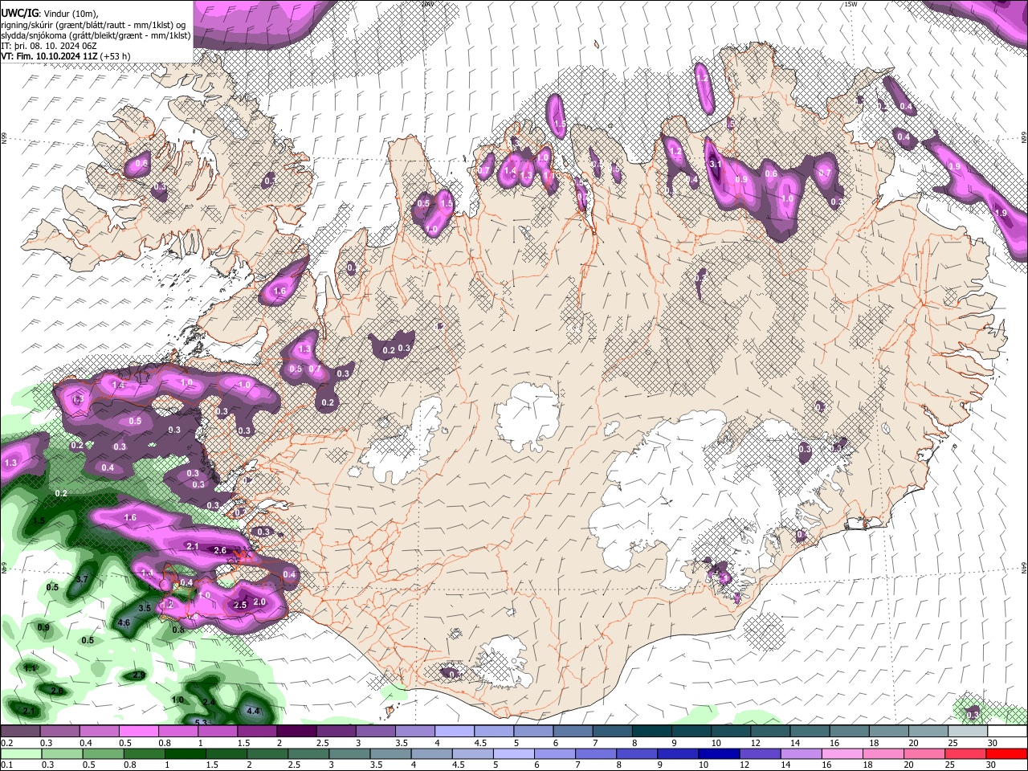This screenshot has height=771, width=1028.
Task: Click the '30' label in the top legend row
Action: (992, 743)
